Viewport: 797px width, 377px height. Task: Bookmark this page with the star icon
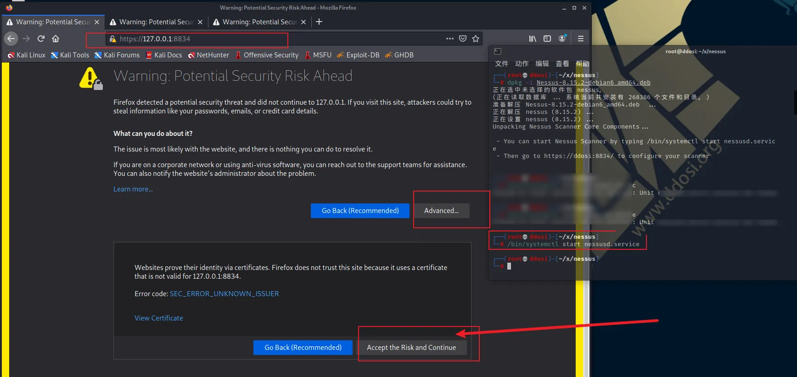click(476, 39)
